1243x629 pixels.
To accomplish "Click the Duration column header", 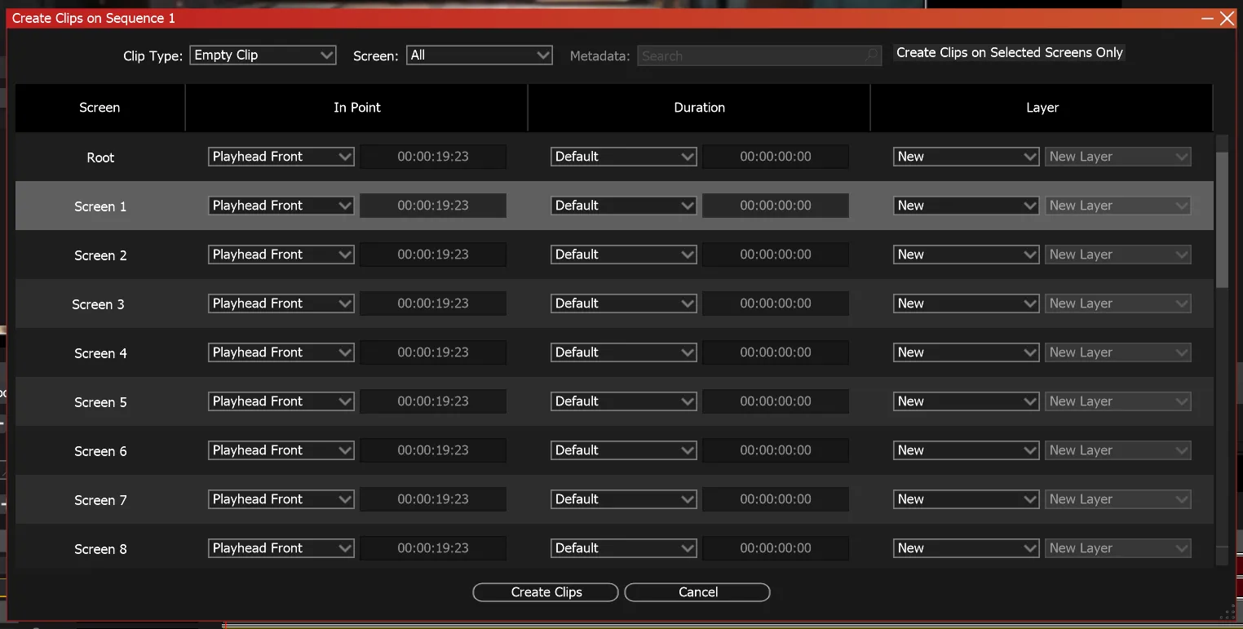I will (x=700, y=108).
